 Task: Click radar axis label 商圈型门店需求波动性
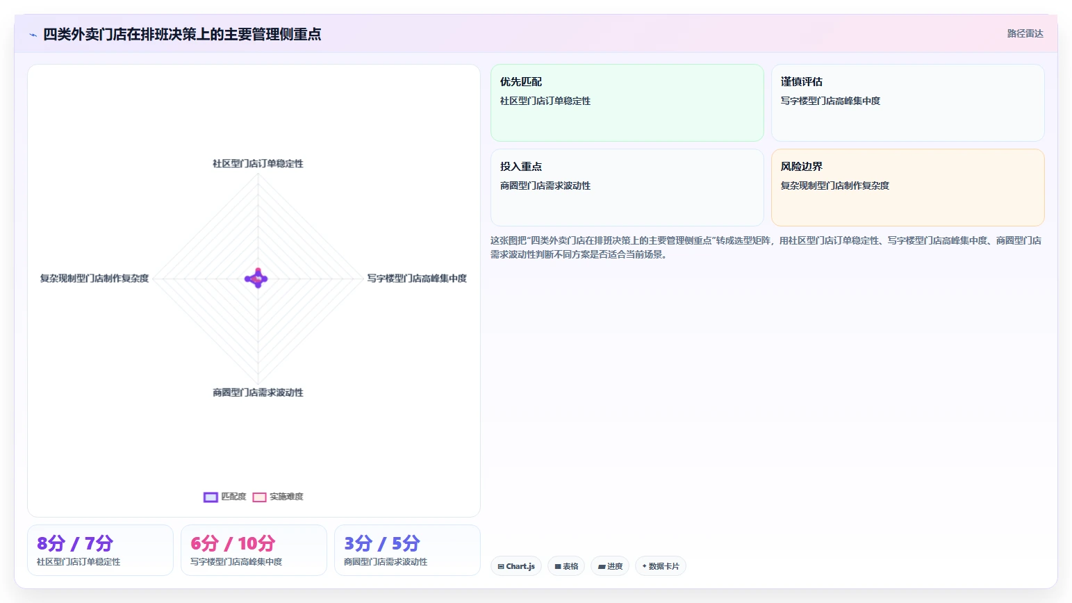pos(258,393)
